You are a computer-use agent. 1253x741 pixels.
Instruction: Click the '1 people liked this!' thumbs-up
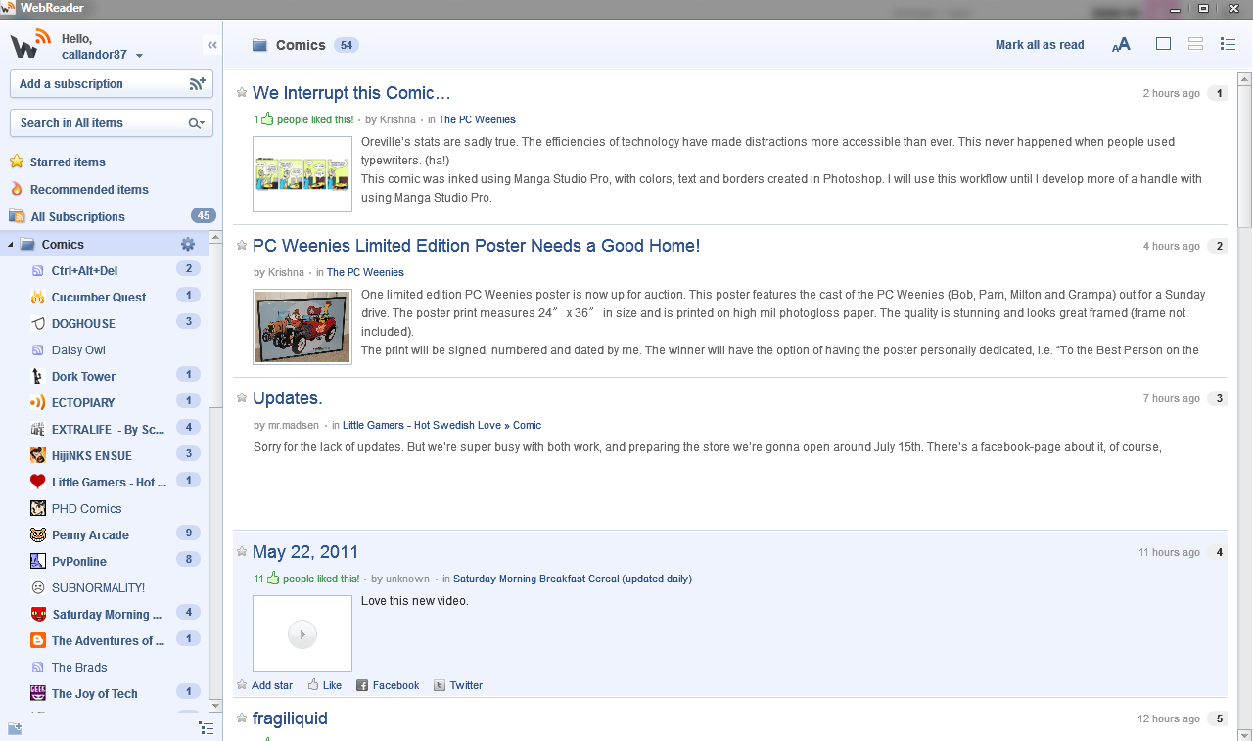(x=266, y=118)
